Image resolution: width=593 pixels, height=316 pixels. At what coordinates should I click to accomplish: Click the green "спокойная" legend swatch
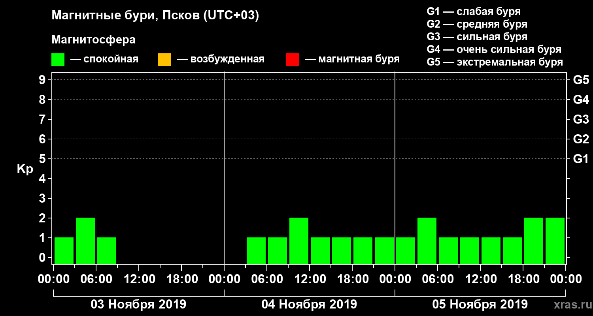click(58, 60)
